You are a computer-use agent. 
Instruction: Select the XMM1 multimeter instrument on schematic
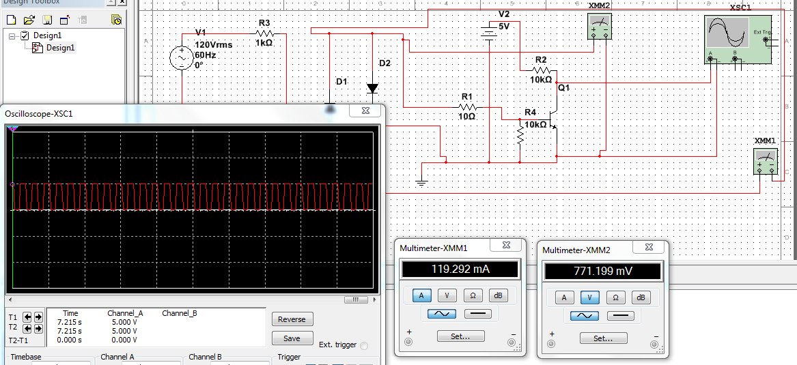coord(766,161)
